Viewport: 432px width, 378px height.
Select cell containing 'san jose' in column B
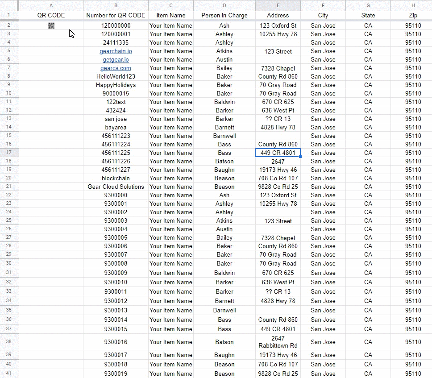tap(116, 119)
